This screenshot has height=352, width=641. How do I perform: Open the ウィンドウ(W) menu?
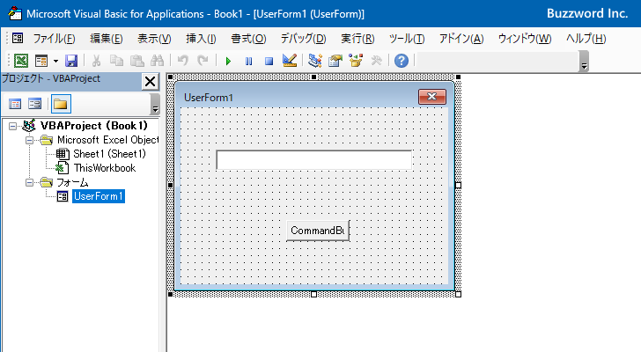525,39
